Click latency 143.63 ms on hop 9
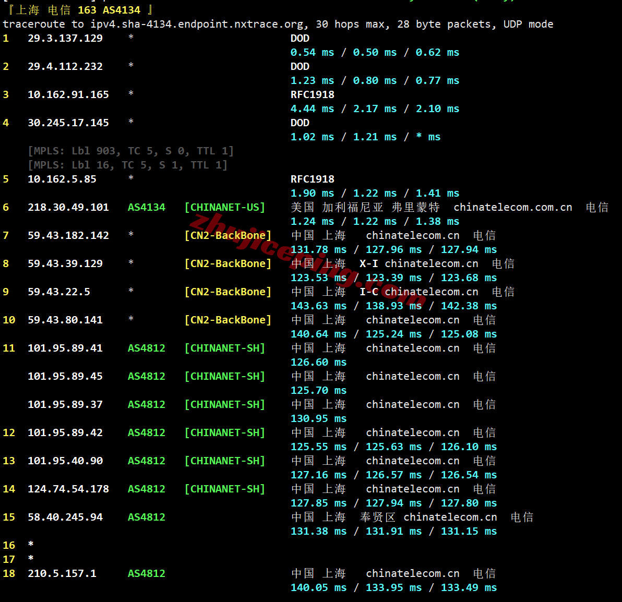 point(318,306)
